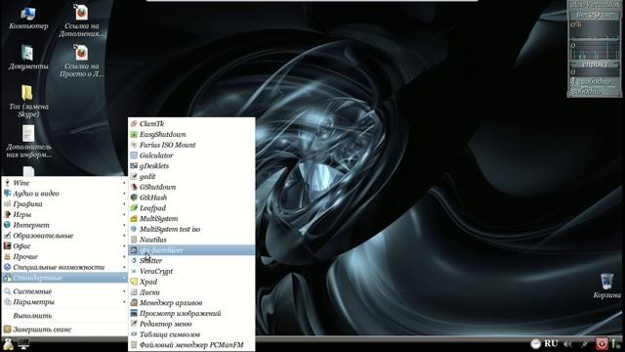The height and width of the screenshot is (352, 625).
Task: Start GShutdown from the submenu
Action: [191, 187]
